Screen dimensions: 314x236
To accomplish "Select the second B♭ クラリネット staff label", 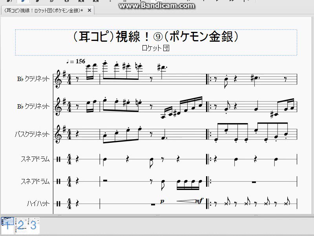I will pos(33,106).
